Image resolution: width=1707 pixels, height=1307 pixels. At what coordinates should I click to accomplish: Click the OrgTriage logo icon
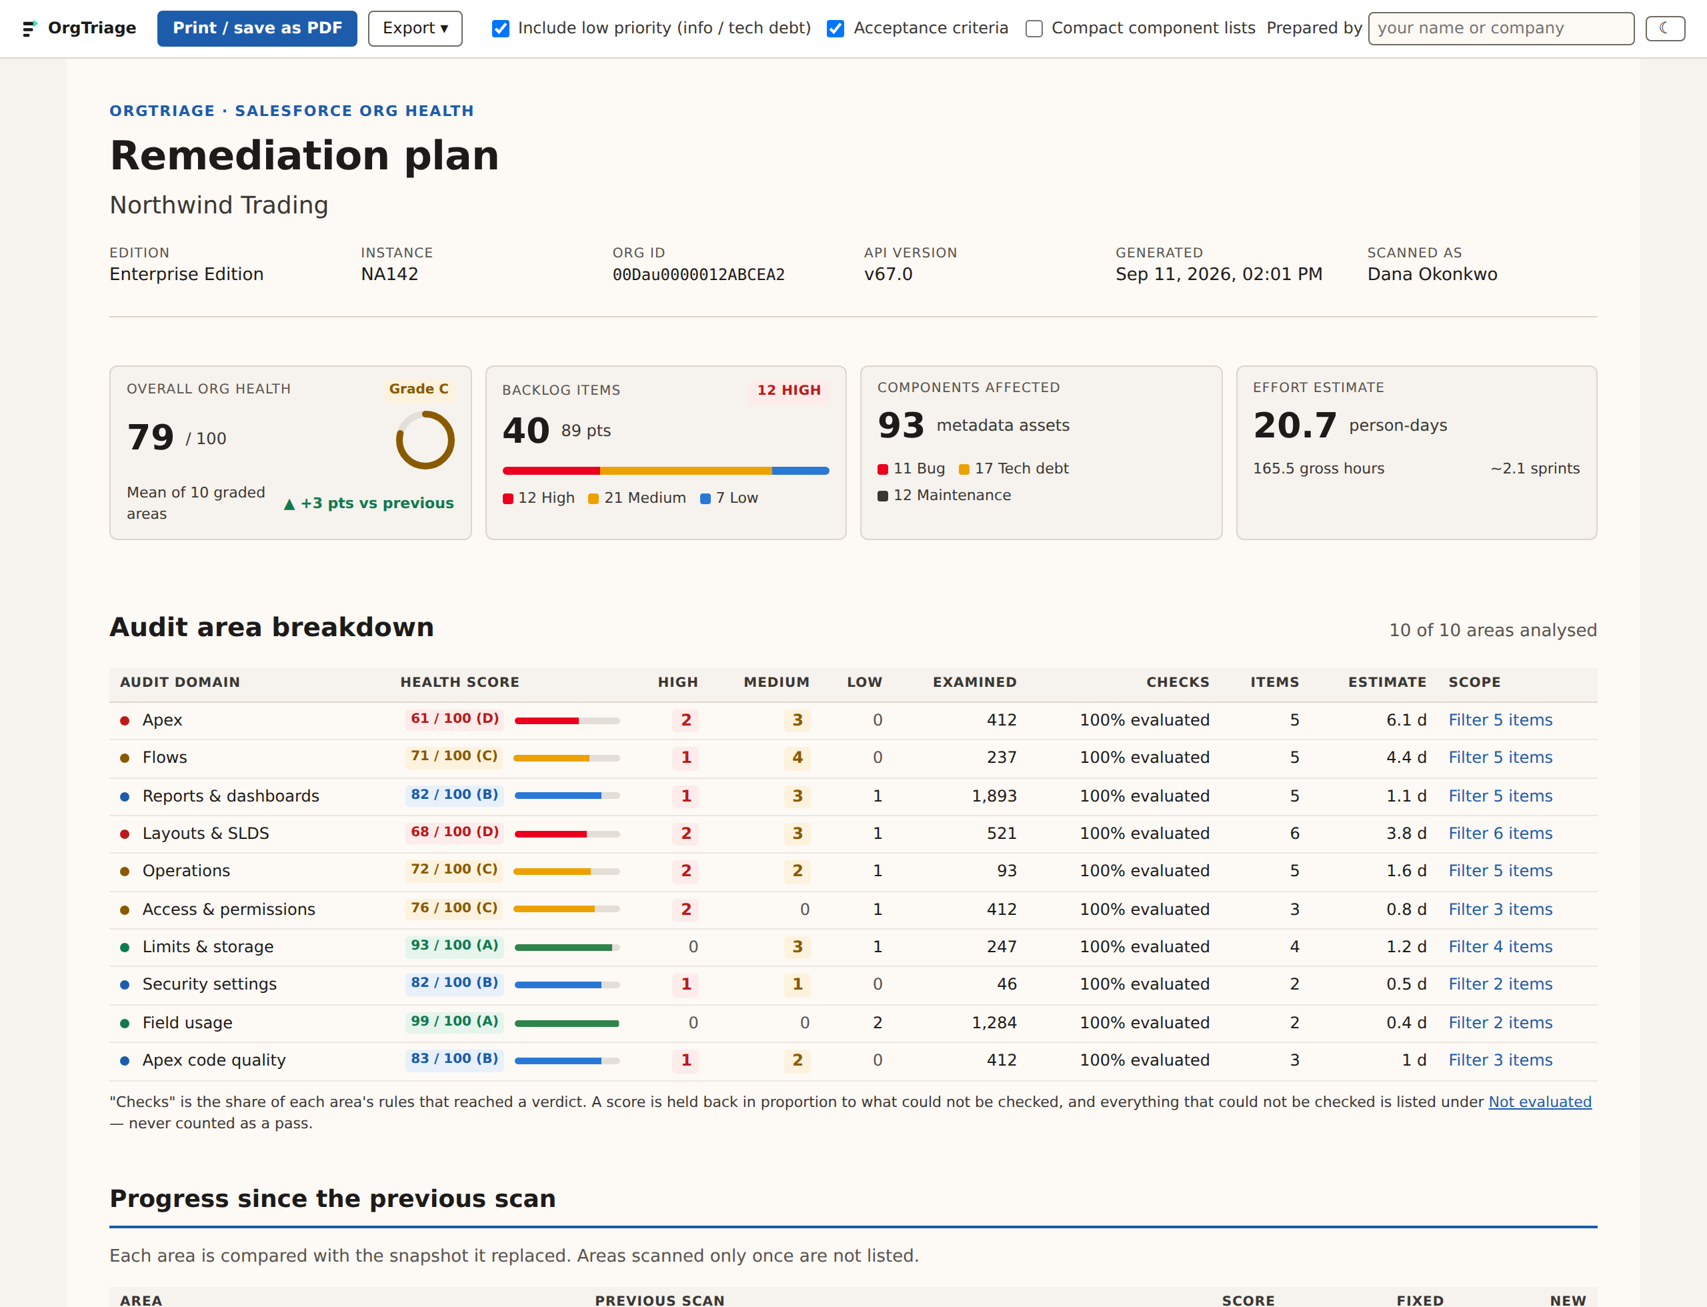click(x=29, y=29)
